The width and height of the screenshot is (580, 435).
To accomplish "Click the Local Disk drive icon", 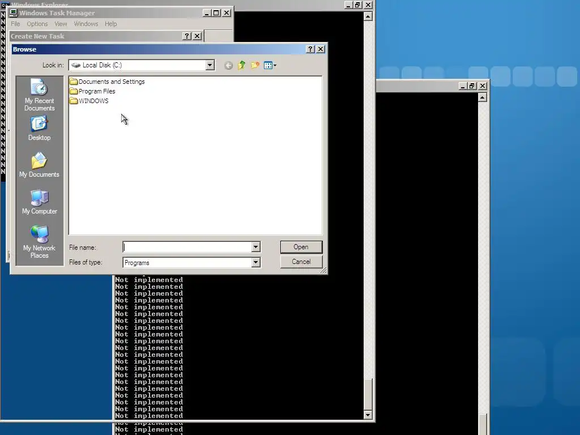I will click(76, 65).
